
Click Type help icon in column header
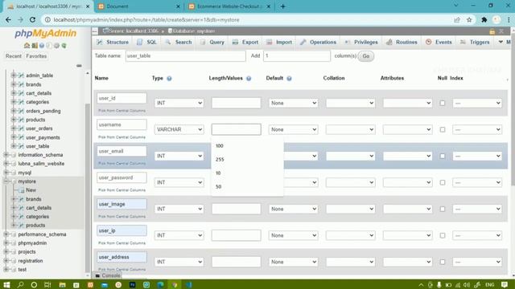click(x=169, y=79)
